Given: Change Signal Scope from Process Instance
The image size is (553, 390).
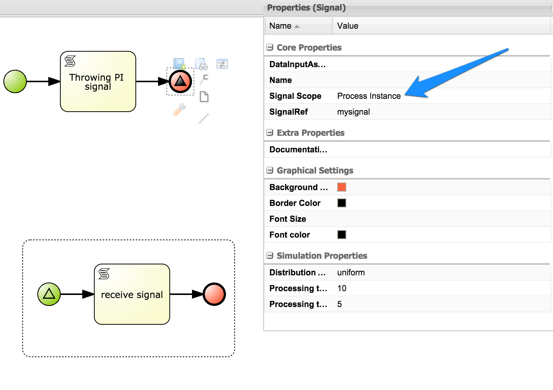Looking at the screenshot, I should click(369, 96).
